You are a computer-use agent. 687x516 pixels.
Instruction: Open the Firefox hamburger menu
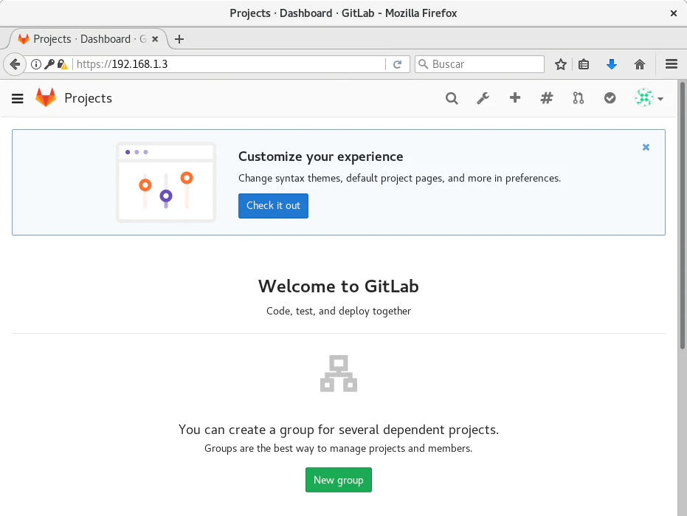672,64
